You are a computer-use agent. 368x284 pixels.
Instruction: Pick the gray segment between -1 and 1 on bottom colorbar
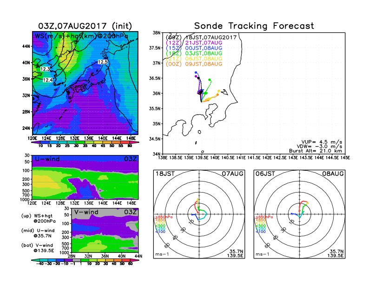coord(76,260)
